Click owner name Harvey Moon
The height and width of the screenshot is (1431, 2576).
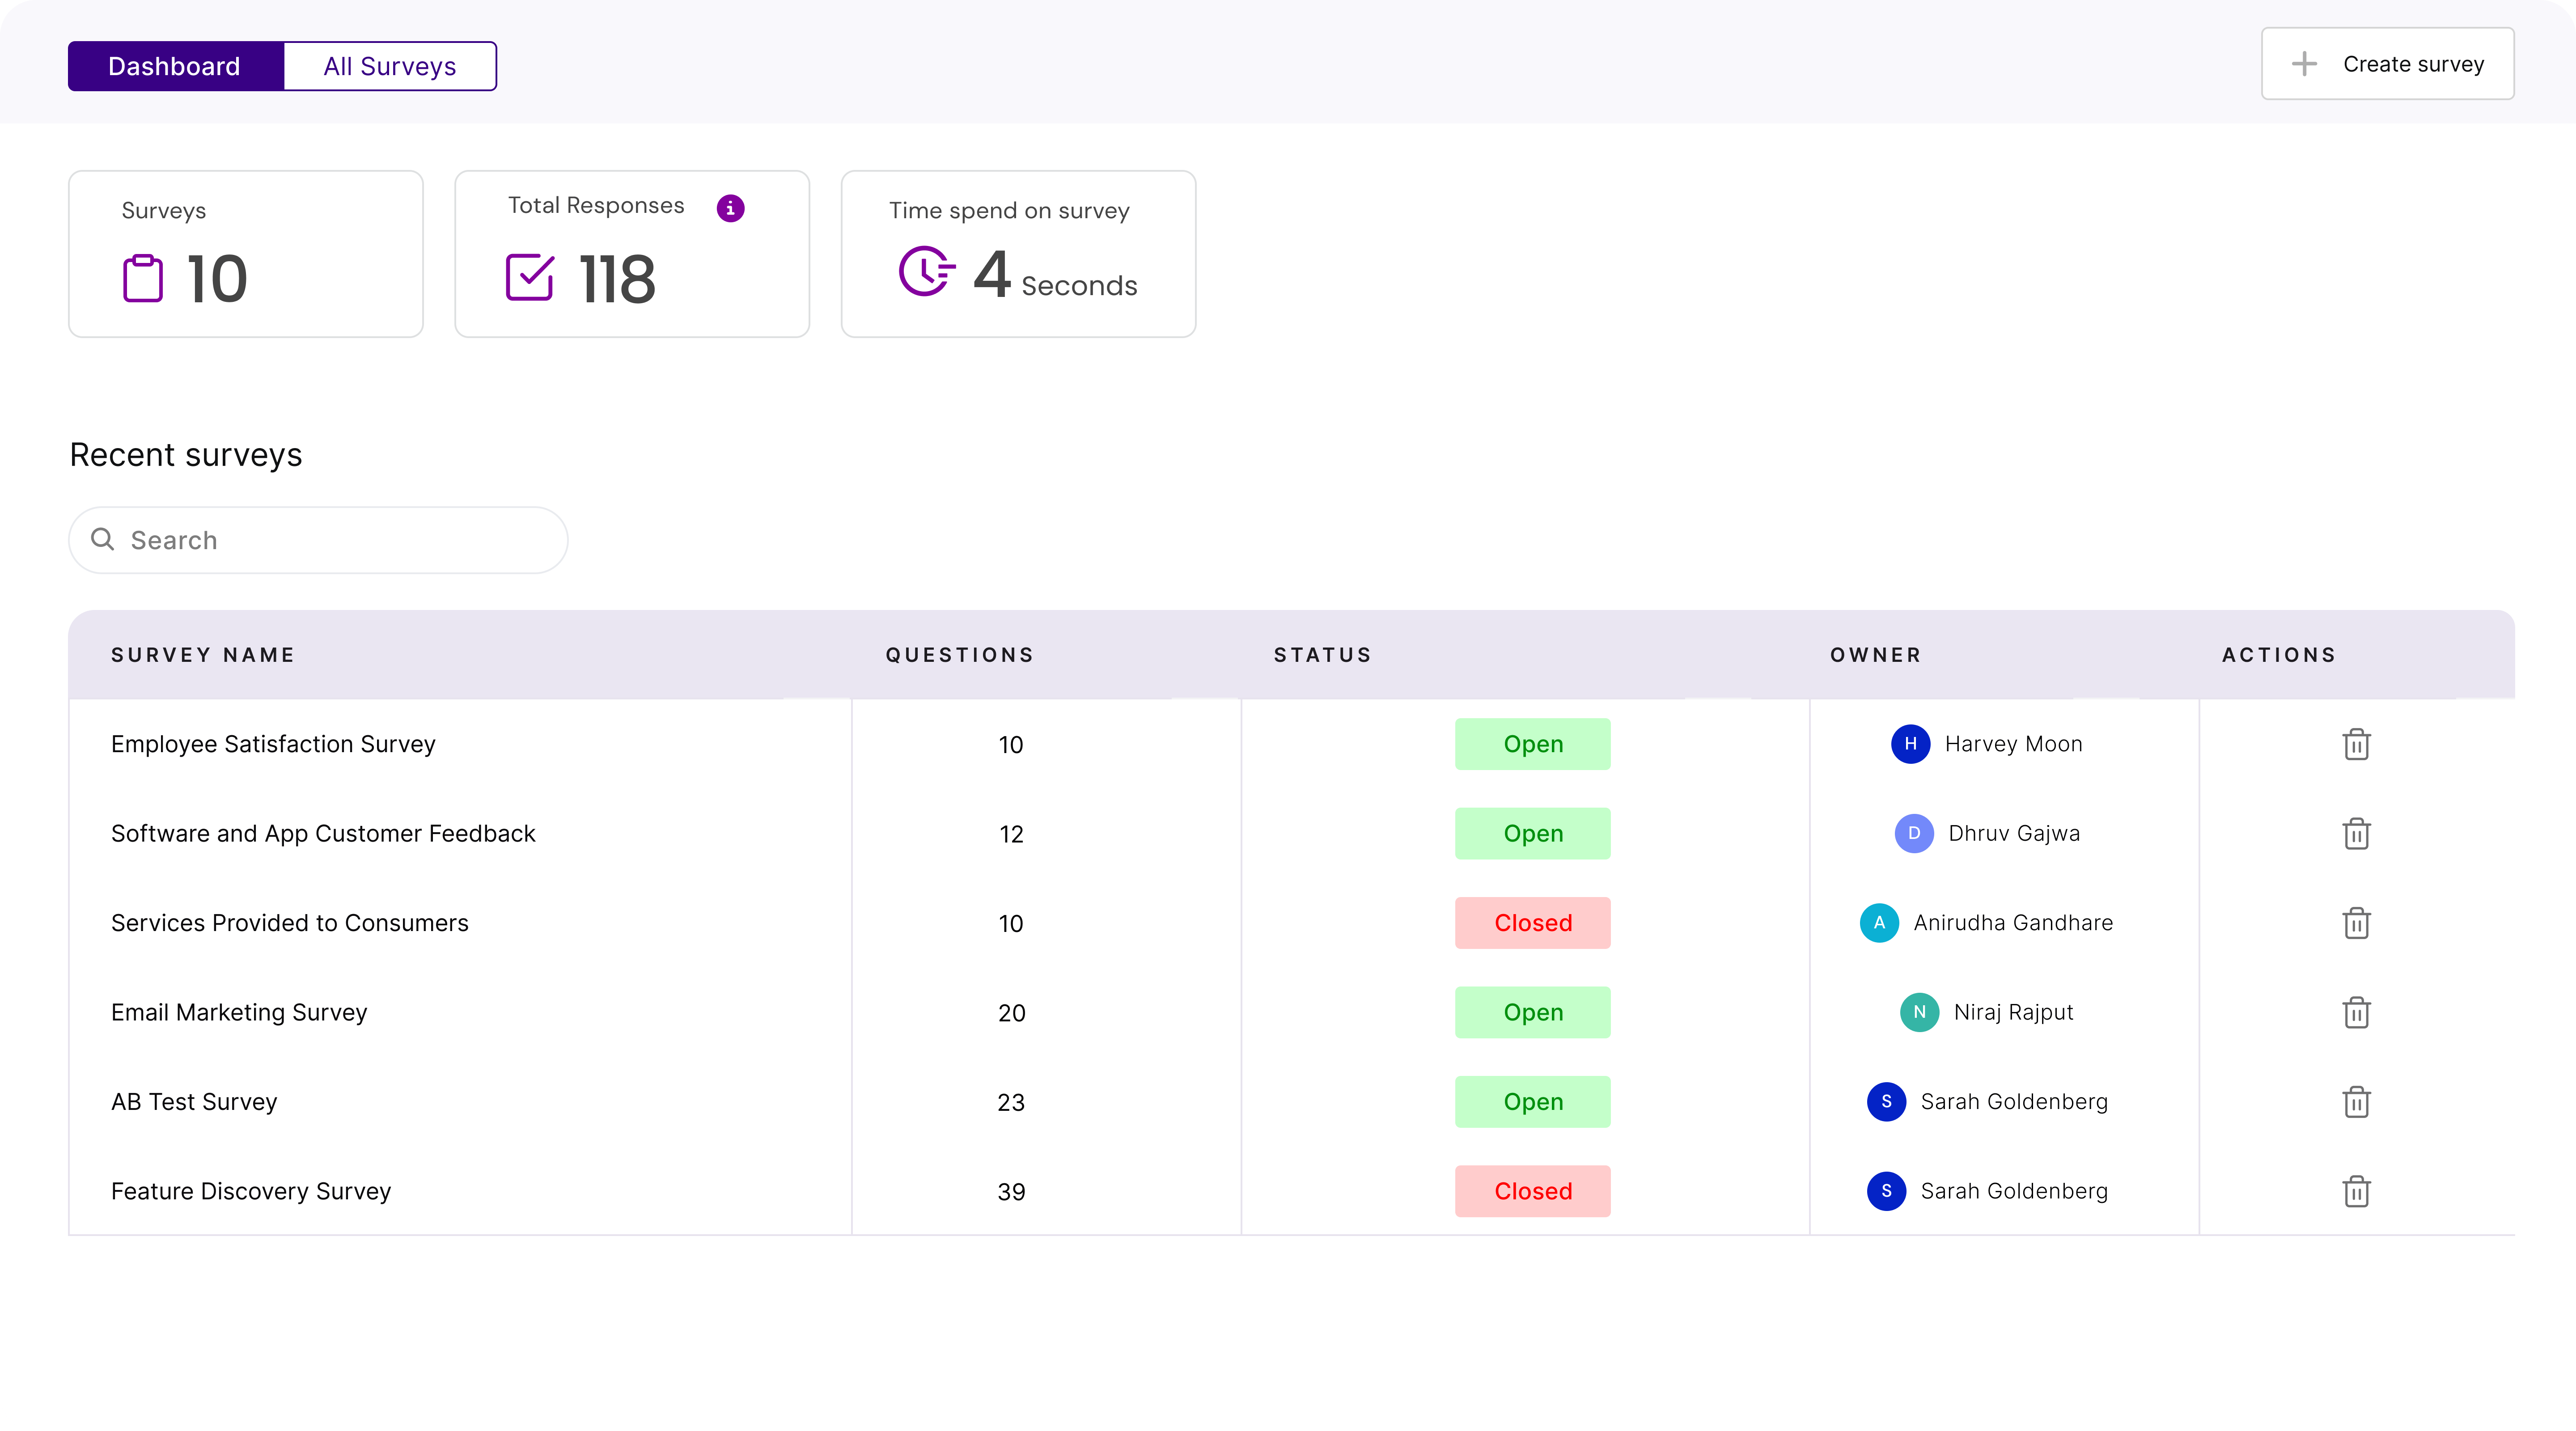click(x=2013, y=744)
